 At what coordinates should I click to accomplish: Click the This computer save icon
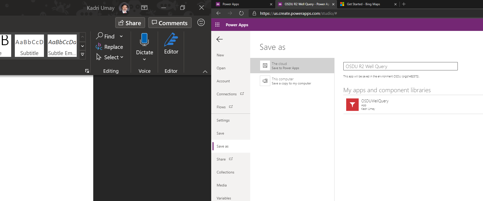tap(265, 81)
